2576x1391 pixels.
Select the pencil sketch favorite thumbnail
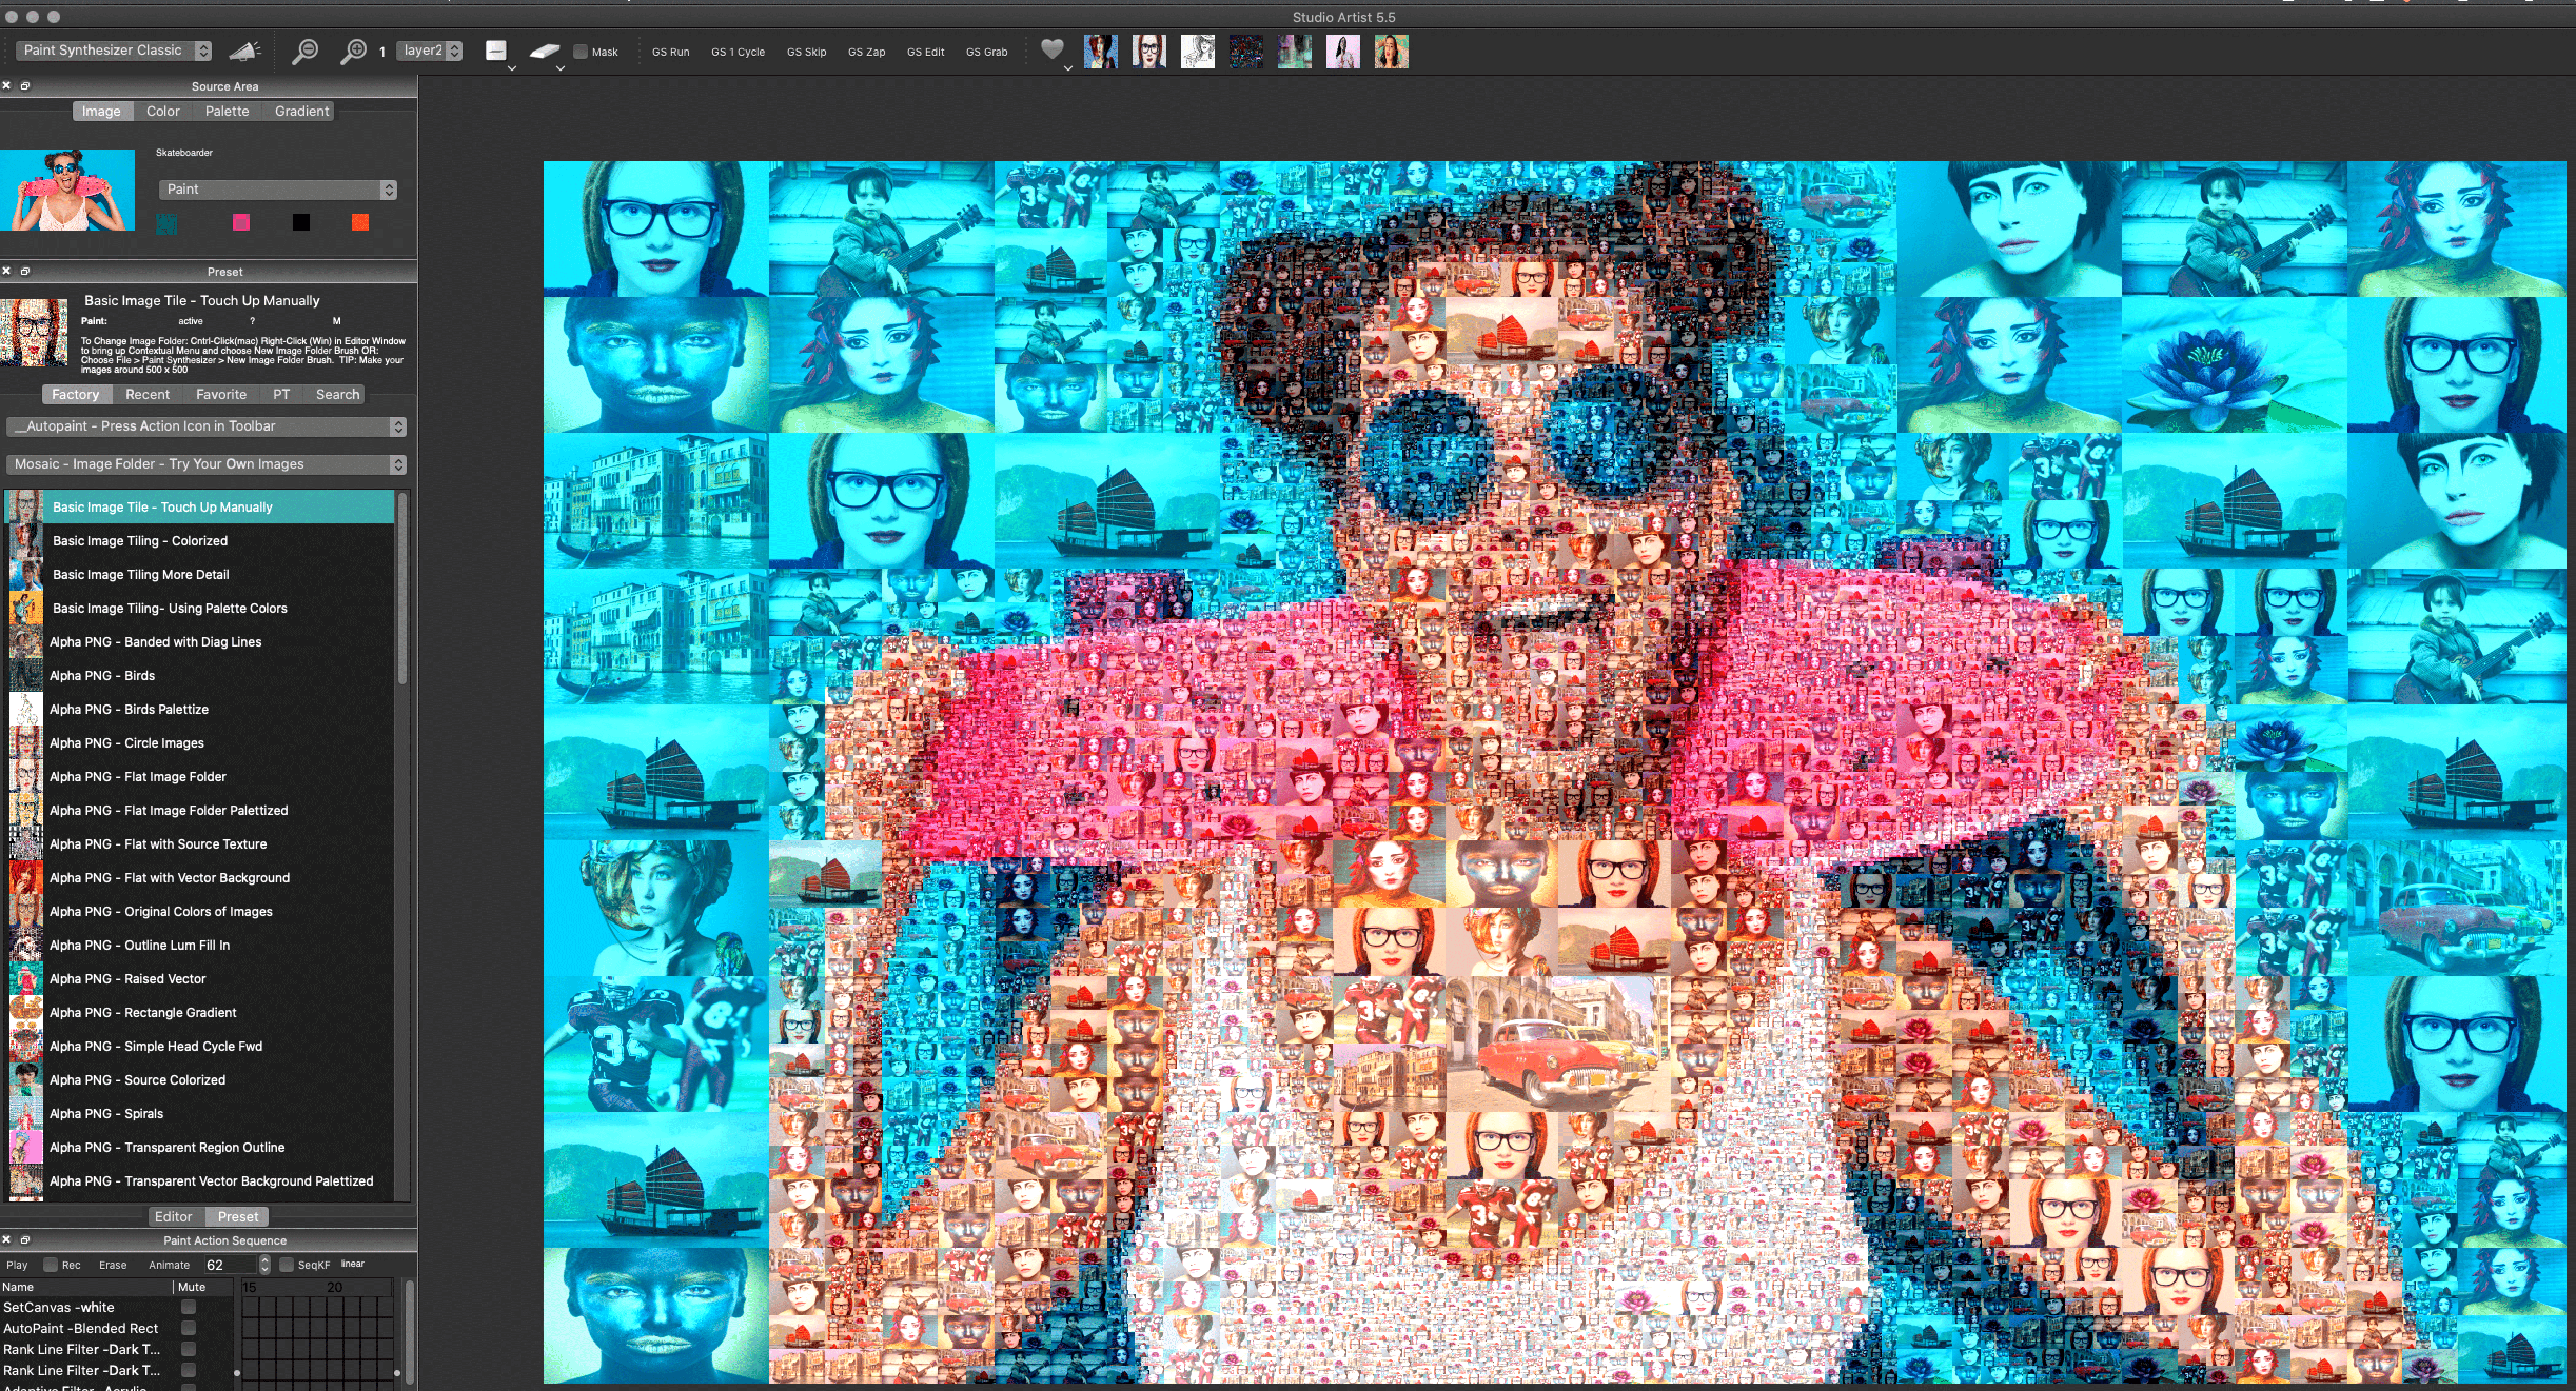1197,51
